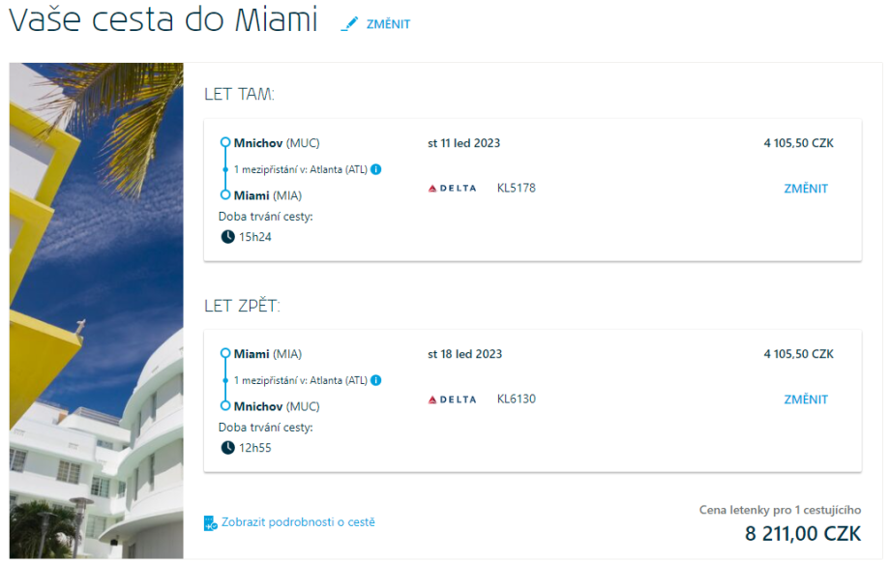Click return date st 18 led 2023
The height and width of the screenshot is (563, 890).
tap(464, 354)
